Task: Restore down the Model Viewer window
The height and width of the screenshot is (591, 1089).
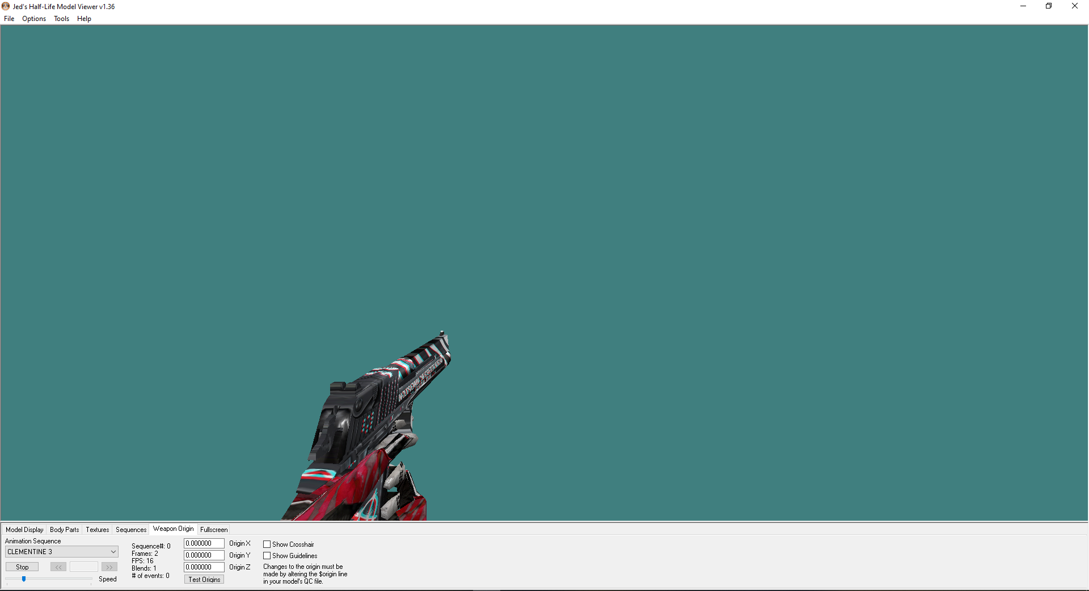Action: tap(1049, 6)
